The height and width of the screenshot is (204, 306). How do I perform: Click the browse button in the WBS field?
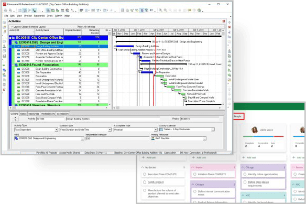(x=82, y=138)
